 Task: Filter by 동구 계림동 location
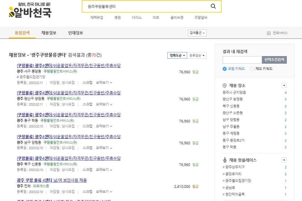click(231, 133)
